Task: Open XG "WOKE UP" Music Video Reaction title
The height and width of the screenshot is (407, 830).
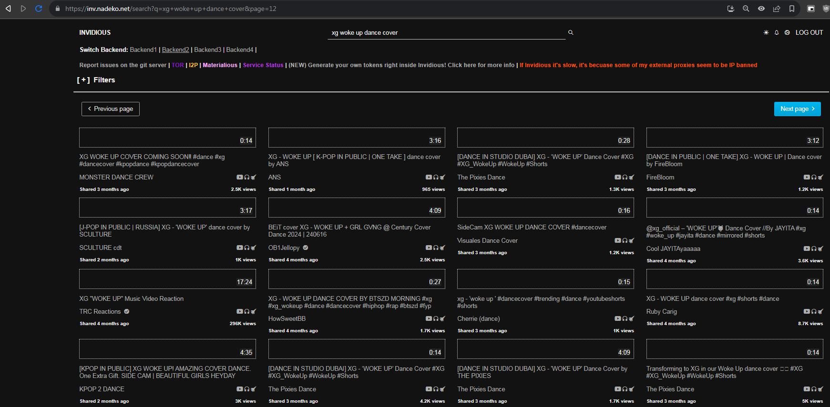Action: tap(132, 298)
